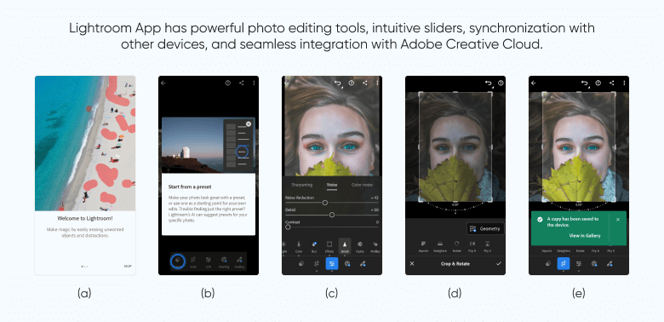Tap the back arrow on screen (b)
664x322 pixels.
(x=163, y=83)
